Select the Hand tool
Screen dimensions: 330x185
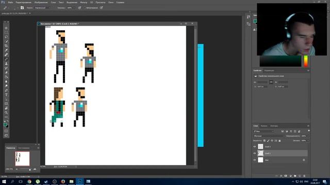[x=6, y=108]
